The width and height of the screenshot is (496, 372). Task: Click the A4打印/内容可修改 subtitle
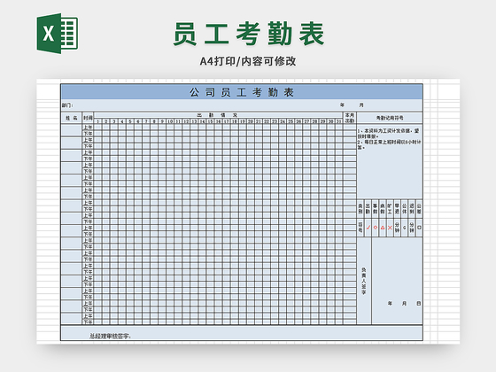(x=248, y=61)
